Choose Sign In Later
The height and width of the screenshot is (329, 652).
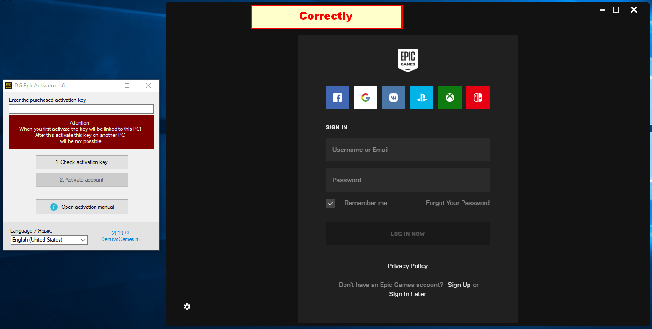[408, 294]
